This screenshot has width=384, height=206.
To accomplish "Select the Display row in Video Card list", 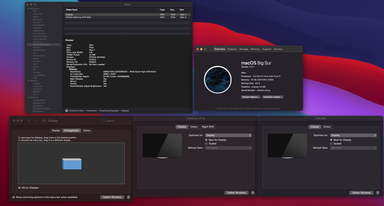I will coord(127,15).
